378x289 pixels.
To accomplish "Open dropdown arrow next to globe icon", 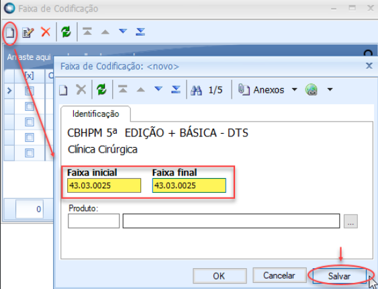I will click(x=330, y=89).
